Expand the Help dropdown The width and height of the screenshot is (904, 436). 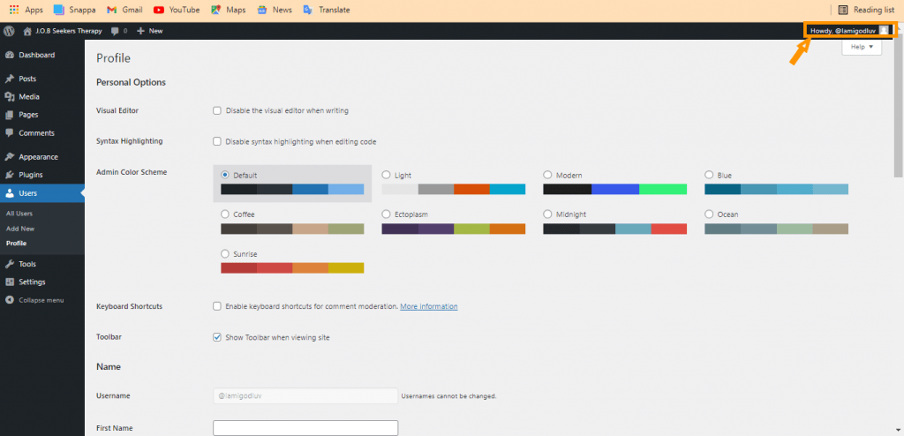pyautogui.click(x=862, y=47)
